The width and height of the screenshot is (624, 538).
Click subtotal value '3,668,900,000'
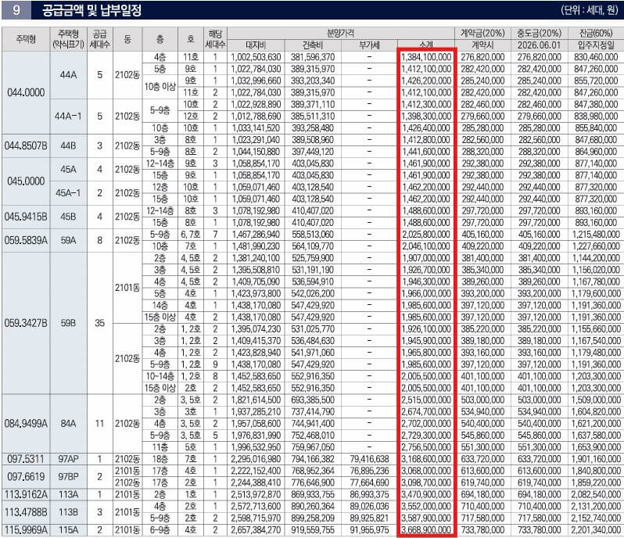pos(426,530)
